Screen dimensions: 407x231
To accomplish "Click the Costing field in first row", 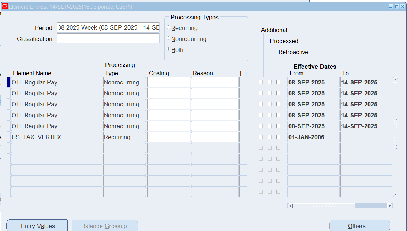I will point(168,83).
